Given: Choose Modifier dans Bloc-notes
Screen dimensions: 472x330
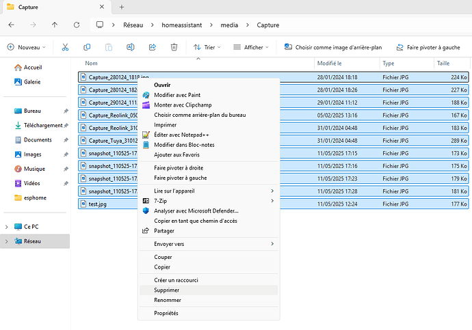Looking at the screenshot, I should point(209,145).
